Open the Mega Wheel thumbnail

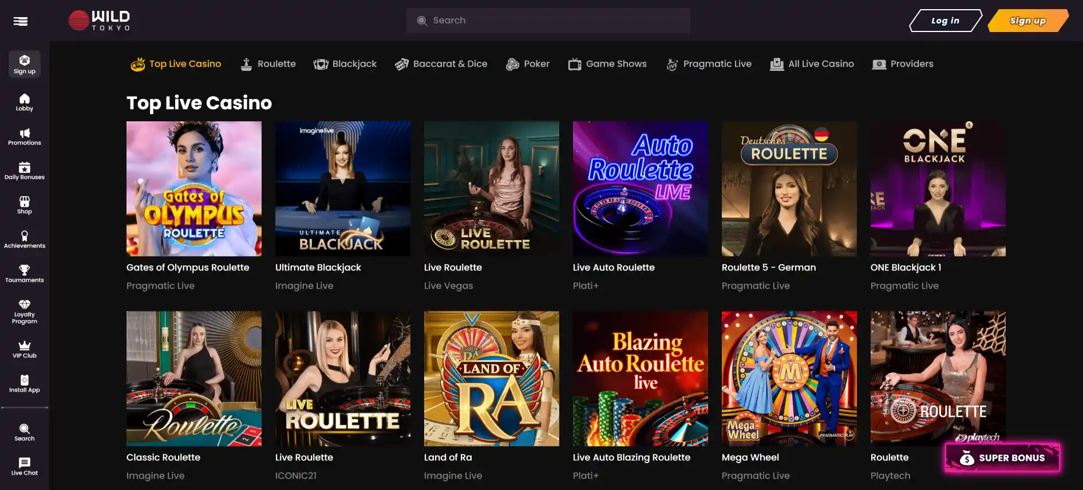(789, 379)
